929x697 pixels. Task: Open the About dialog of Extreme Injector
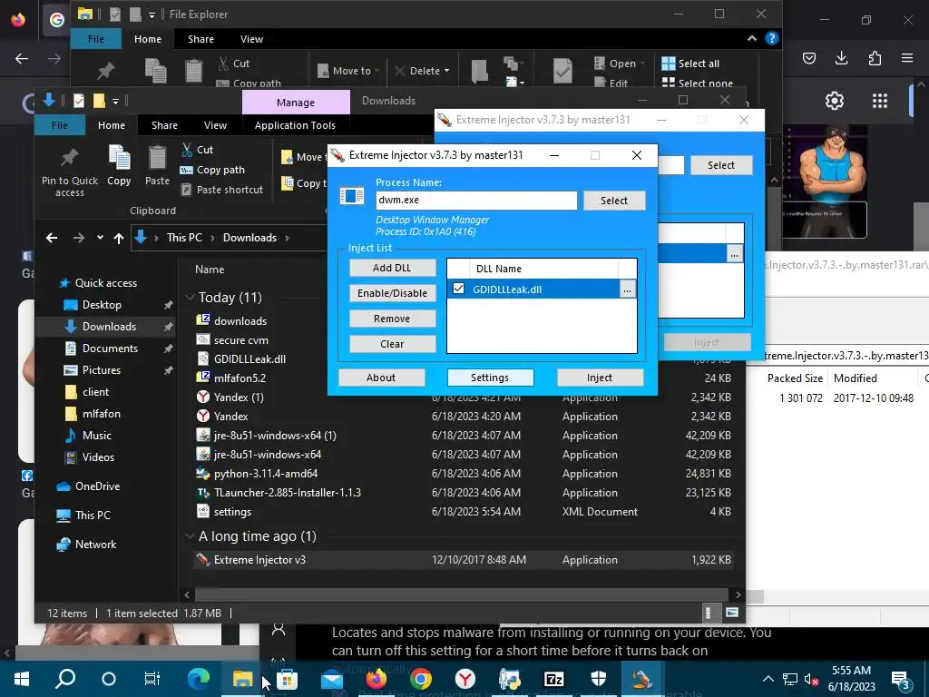381,378
